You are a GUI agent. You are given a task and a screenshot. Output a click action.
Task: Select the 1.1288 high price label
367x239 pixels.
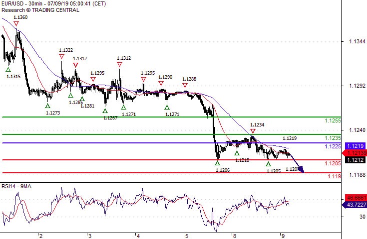click(189, 79)
